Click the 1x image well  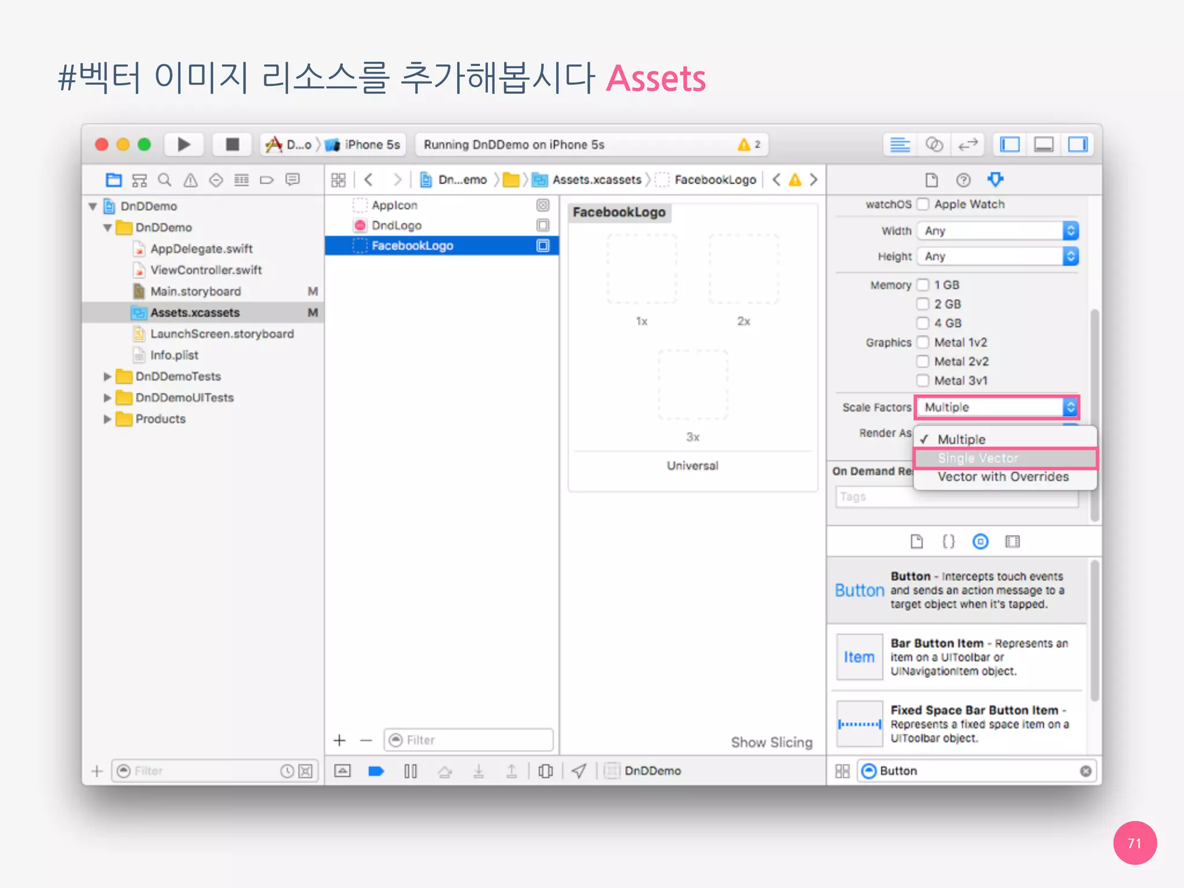tap(642, 269)
